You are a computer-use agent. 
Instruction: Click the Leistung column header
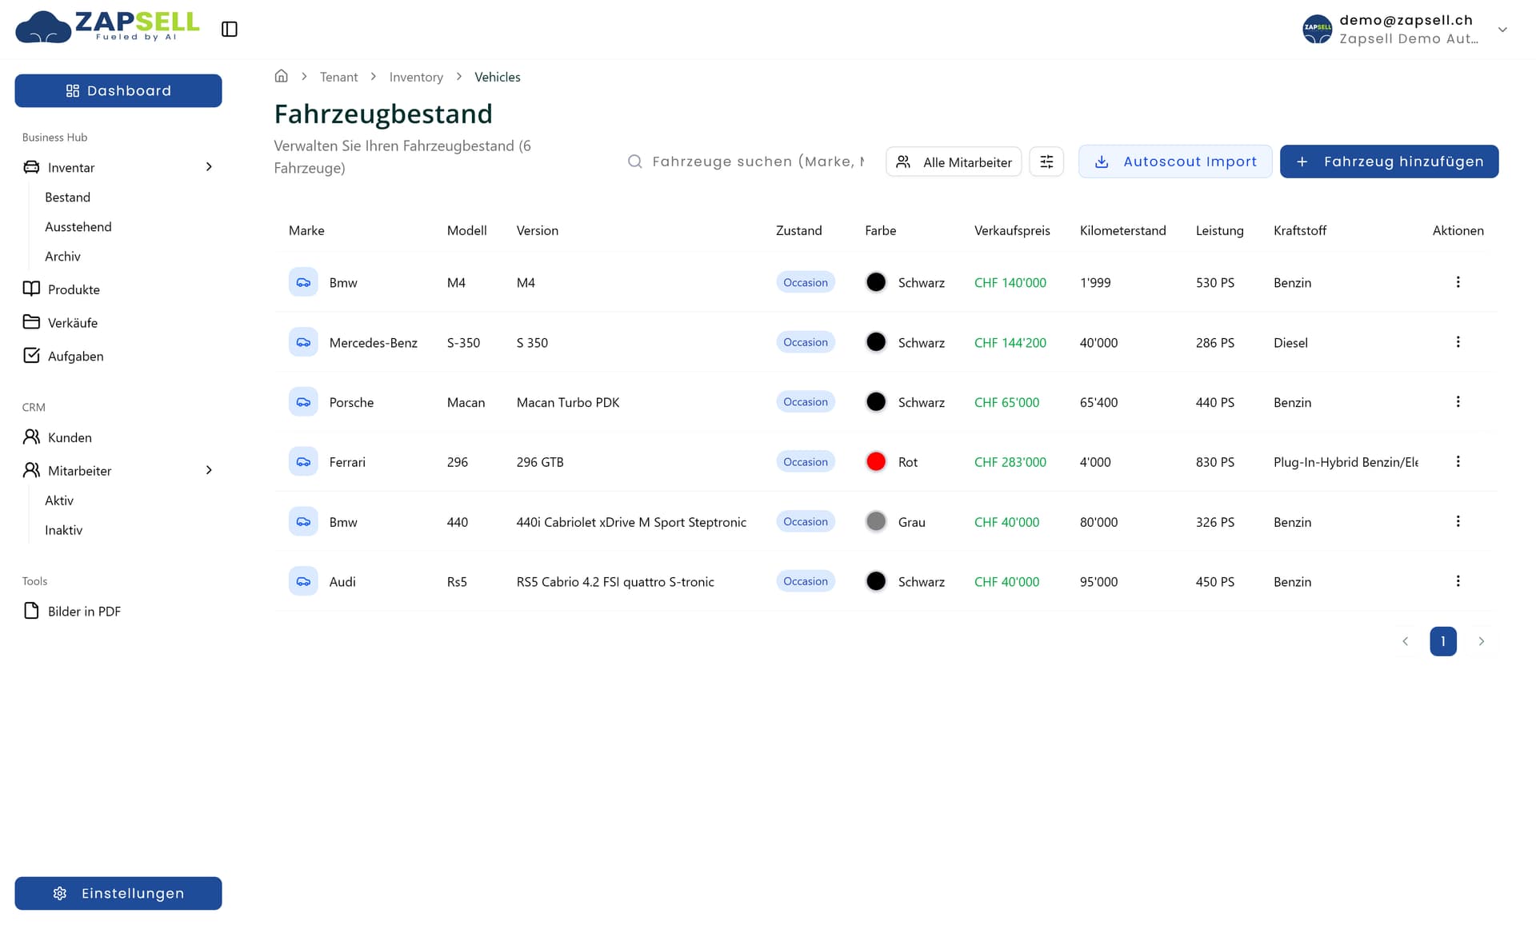pyautogui.click(x=1219, y=231)
